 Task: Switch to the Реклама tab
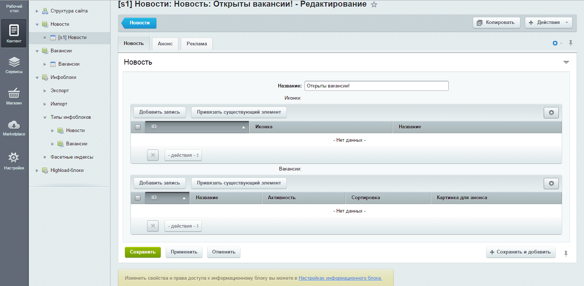[x=197, y=44]
